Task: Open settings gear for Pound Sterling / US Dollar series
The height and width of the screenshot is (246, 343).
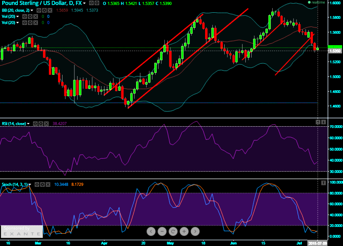Action: [x=97, y=3]
